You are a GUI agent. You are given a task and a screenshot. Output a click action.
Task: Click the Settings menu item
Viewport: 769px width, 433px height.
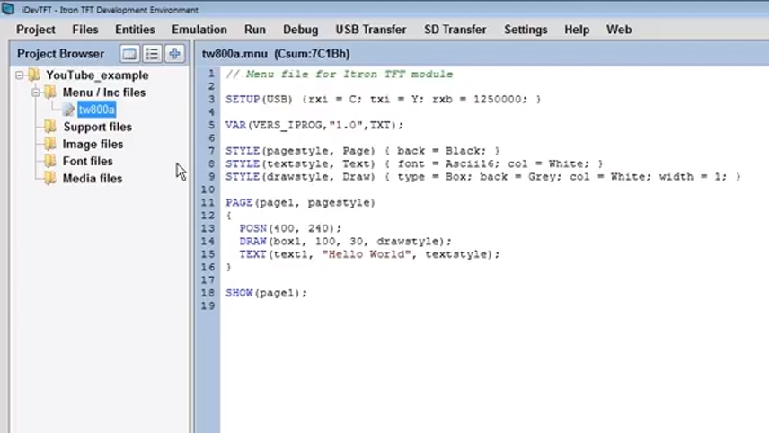(x=526, y=30)
